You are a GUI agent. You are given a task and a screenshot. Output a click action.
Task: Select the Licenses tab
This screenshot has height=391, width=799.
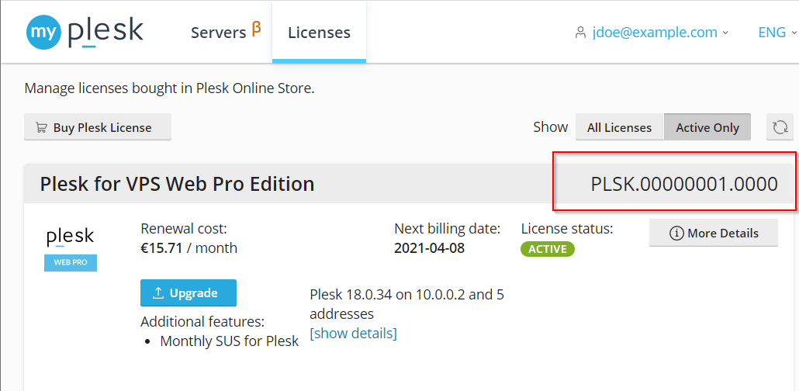pyautogui.click(x=319, y=33)
